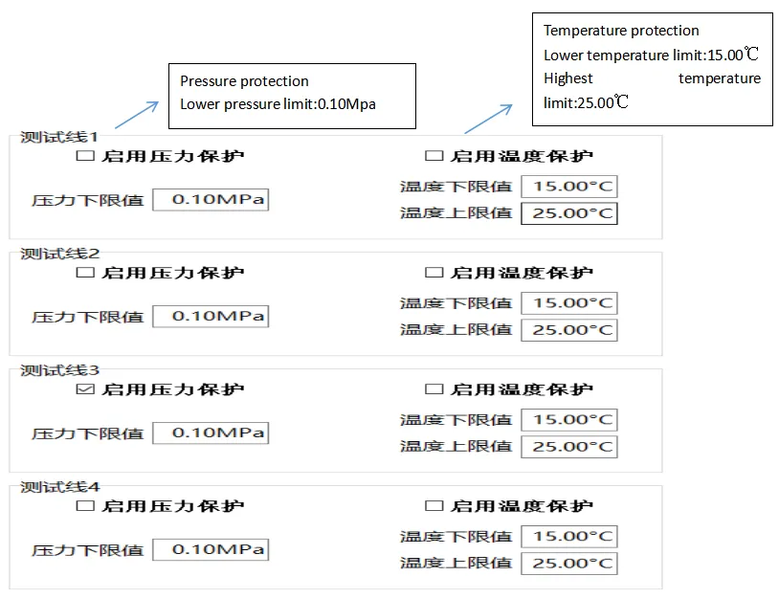Enable pressure protection for test line 1
The width and height of the screenshot is (779, 599).
tap(85, 156)
